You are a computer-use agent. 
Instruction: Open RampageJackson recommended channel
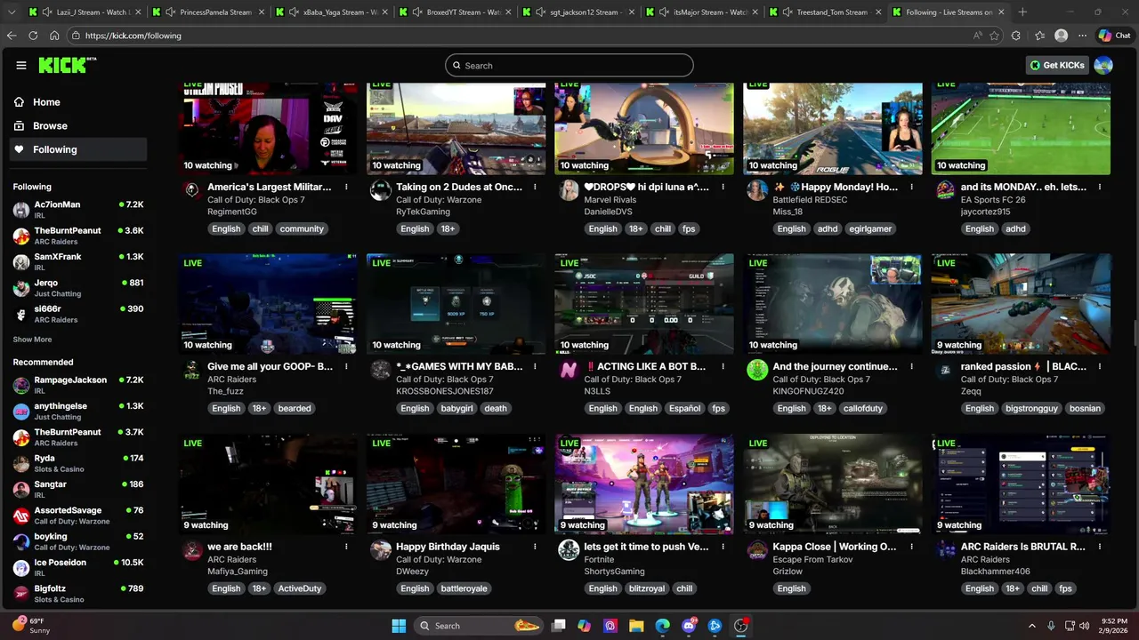pyautogui.click(x=77, y=385)
